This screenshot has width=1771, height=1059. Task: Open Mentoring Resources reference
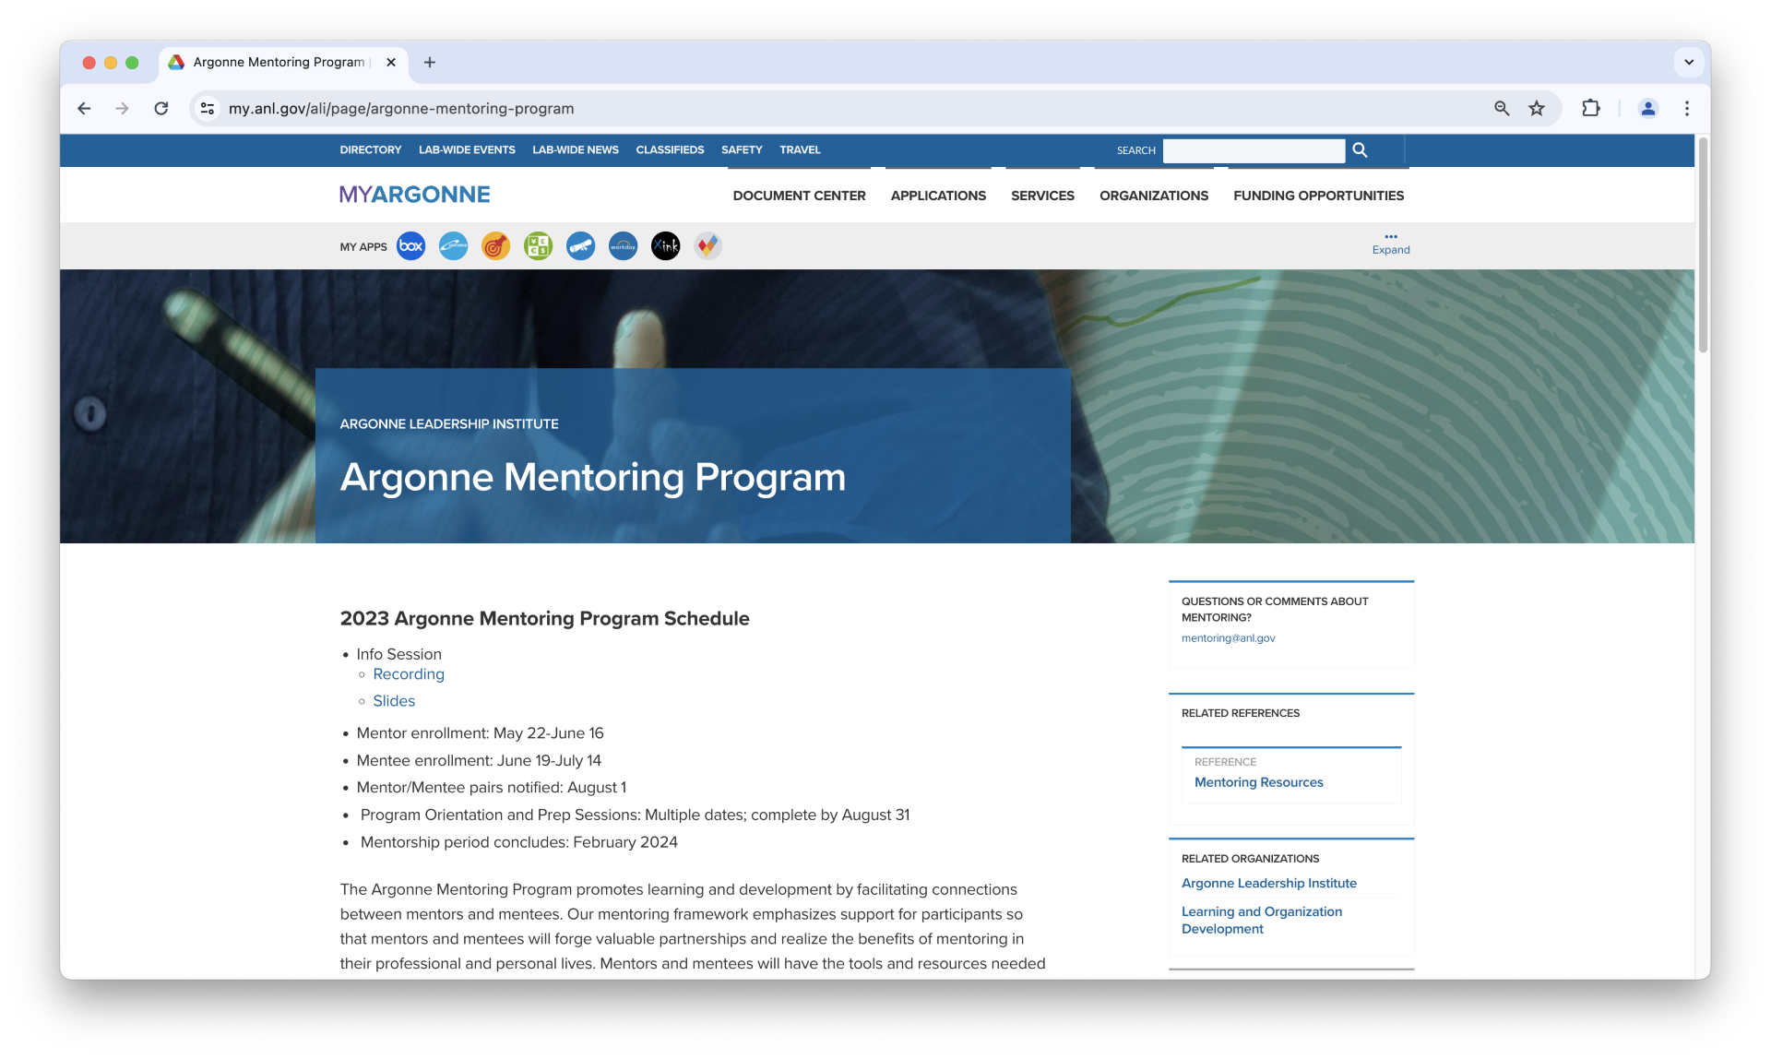tap(1258, 782)
